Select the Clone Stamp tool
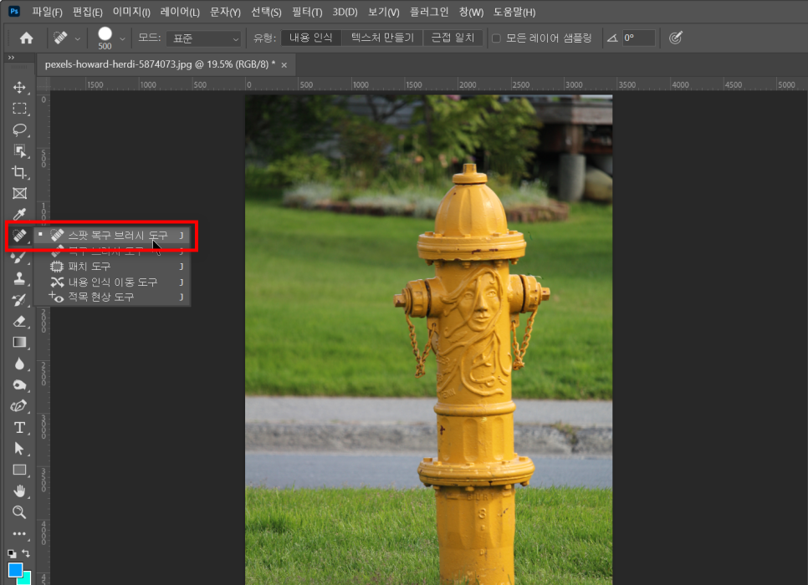Image resolution: width=808 pixels, height=585 pixels. 19,278
